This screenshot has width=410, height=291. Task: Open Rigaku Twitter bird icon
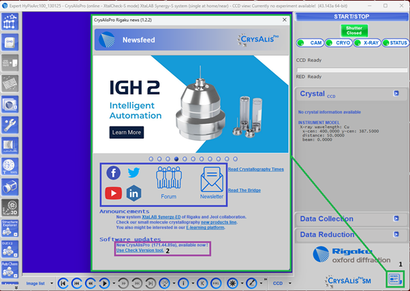(133, 173)
